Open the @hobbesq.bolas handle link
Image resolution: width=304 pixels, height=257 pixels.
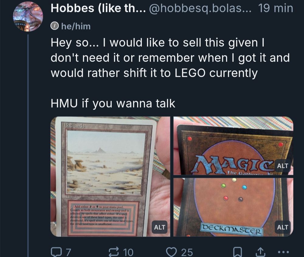click(x=200, y=8)
